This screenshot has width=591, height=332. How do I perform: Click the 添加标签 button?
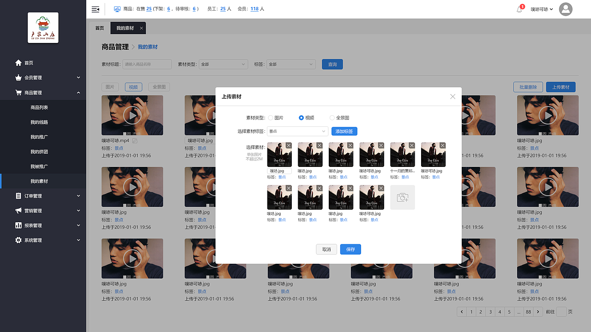coord(344,131)
